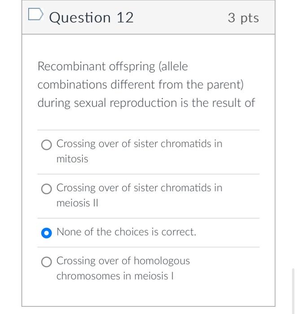The image size is (297, 314).
Task: Click the selected 'None of the choices' radio button
Action: pos(47,233)
